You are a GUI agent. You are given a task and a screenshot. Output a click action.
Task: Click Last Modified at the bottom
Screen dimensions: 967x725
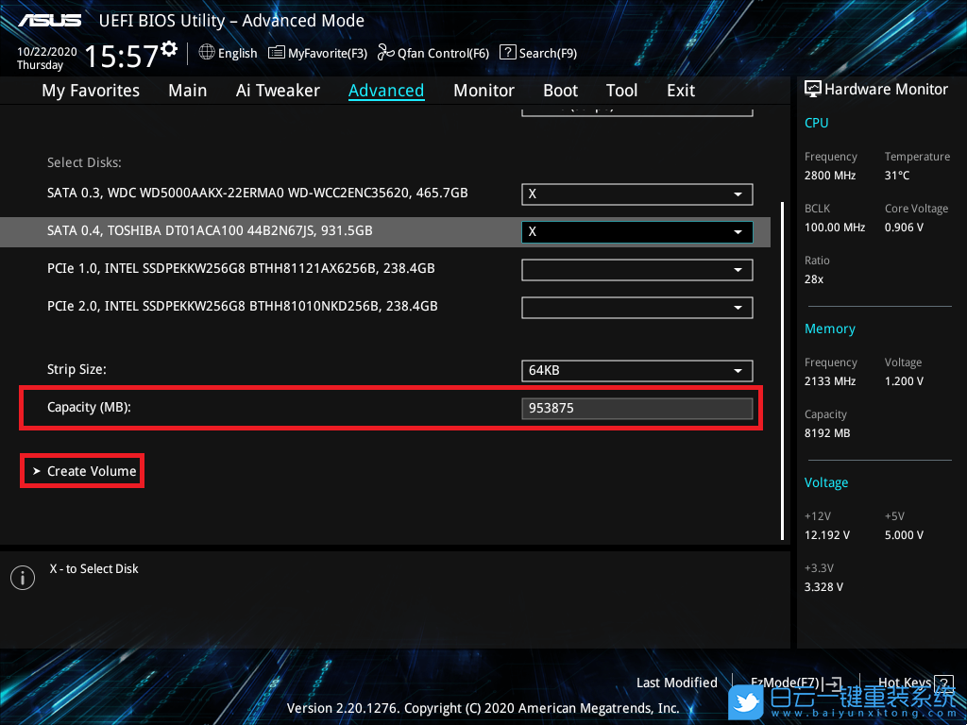click(676, 683)
